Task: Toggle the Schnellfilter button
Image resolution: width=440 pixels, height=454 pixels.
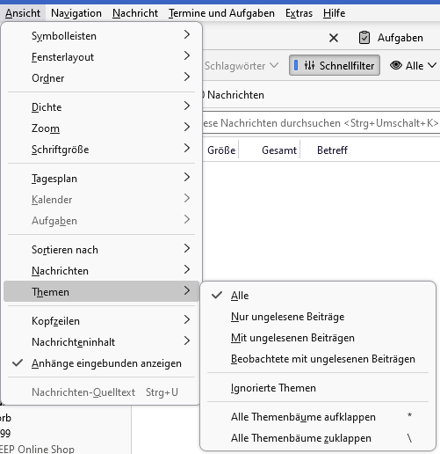Action: tap(335, 65)
